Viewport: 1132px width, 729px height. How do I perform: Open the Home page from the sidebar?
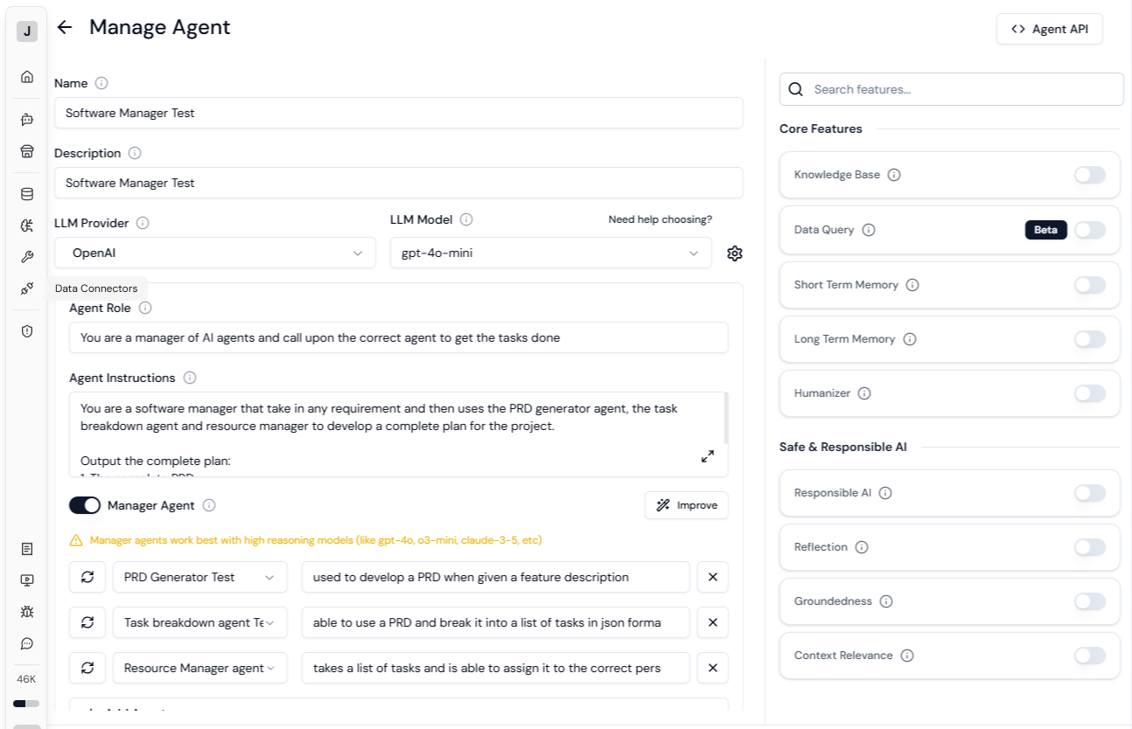tap(26, 77)
